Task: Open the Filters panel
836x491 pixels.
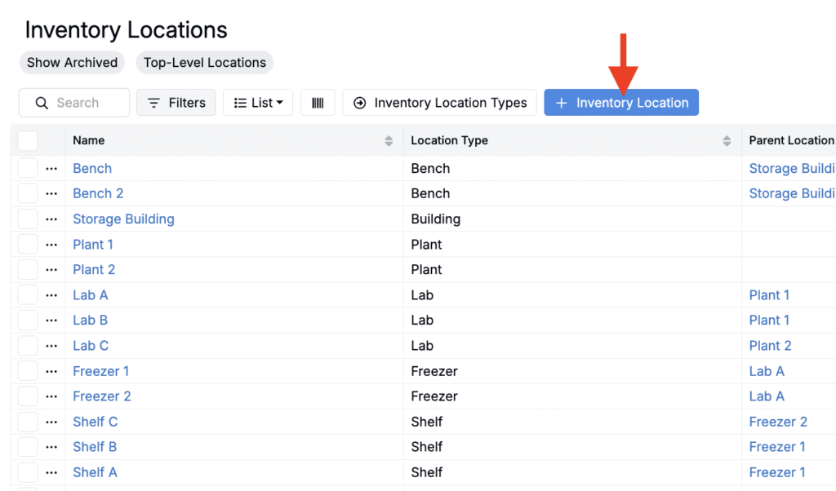Action: (176, 103)
